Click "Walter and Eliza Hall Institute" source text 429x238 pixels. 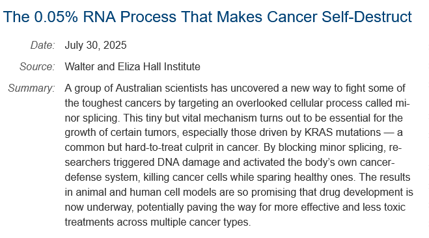click(132, 67)
